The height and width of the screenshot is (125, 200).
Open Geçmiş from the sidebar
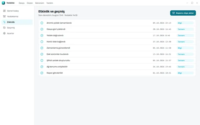tap(17, 28)
